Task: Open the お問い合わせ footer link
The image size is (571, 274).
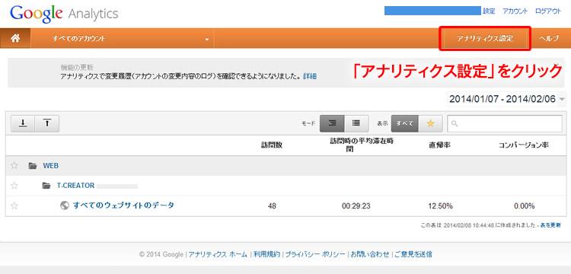Action: click(369, 254)
